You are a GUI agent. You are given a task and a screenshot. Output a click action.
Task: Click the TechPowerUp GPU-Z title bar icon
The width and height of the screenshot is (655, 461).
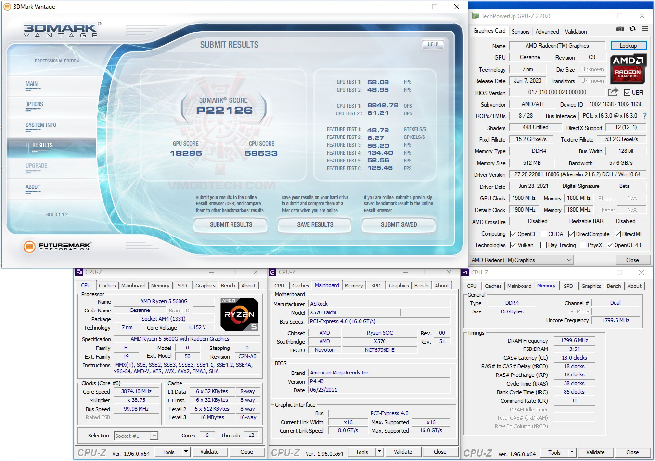click(475, 16)
